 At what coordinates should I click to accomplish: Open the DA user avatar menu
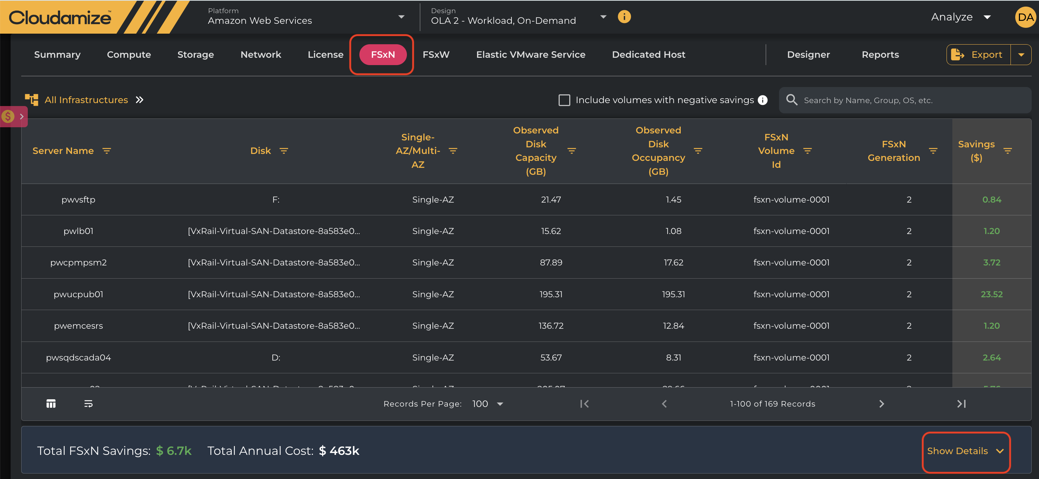pyautogui.click(x=1025, y=17)
